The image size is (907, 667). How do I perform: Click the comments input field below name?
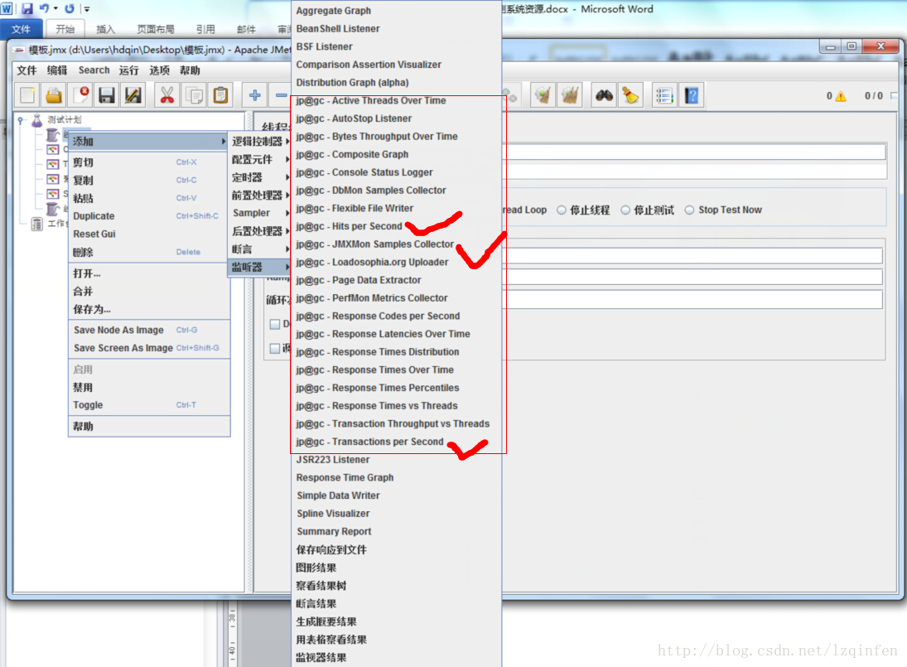(695, 172)
